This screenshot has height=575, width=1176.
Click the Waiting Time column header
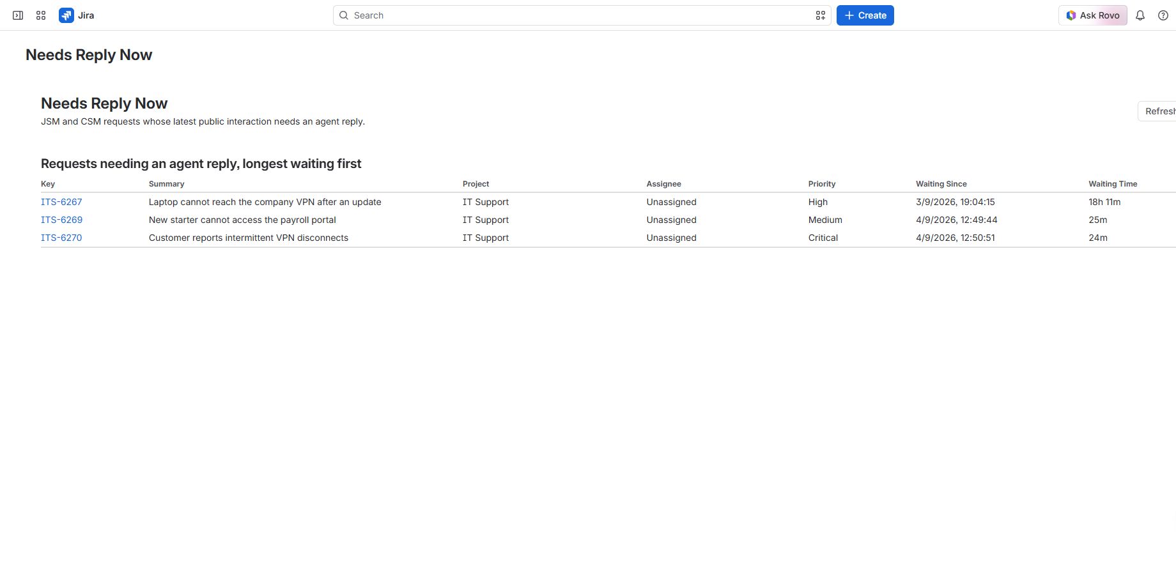[x=1113, y=184]
